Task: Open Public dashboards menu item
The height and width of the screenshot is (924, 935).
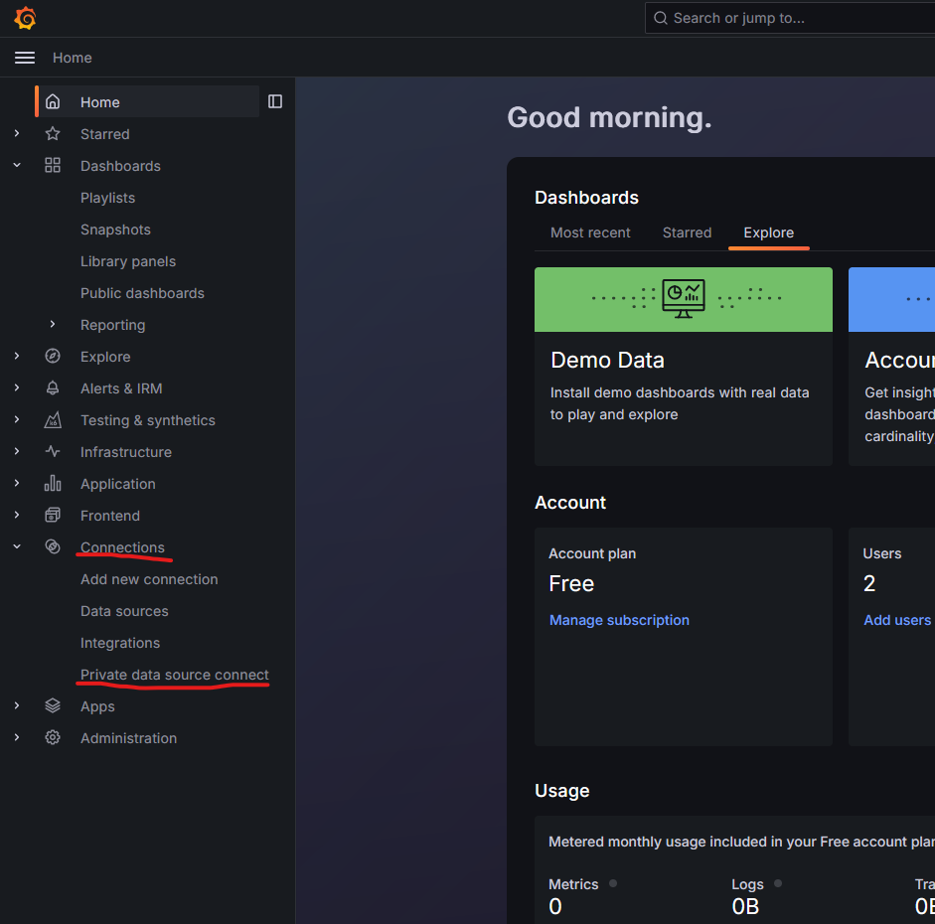Action: [x=142, y=293]
